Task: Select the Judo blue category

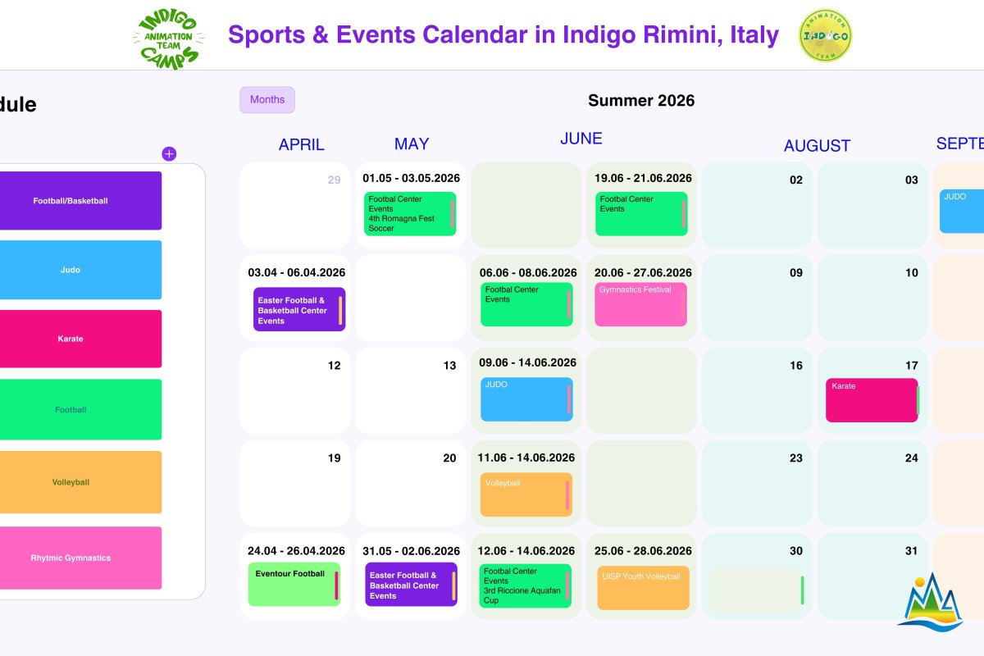Action: click(71, 270)
